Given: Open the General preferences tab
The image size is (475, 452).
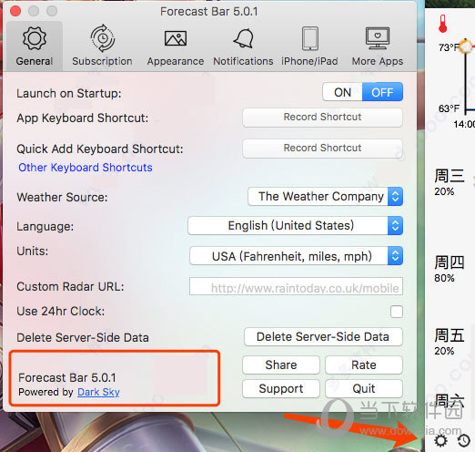Looking at the screenshot, I should (x=35, y=46).
